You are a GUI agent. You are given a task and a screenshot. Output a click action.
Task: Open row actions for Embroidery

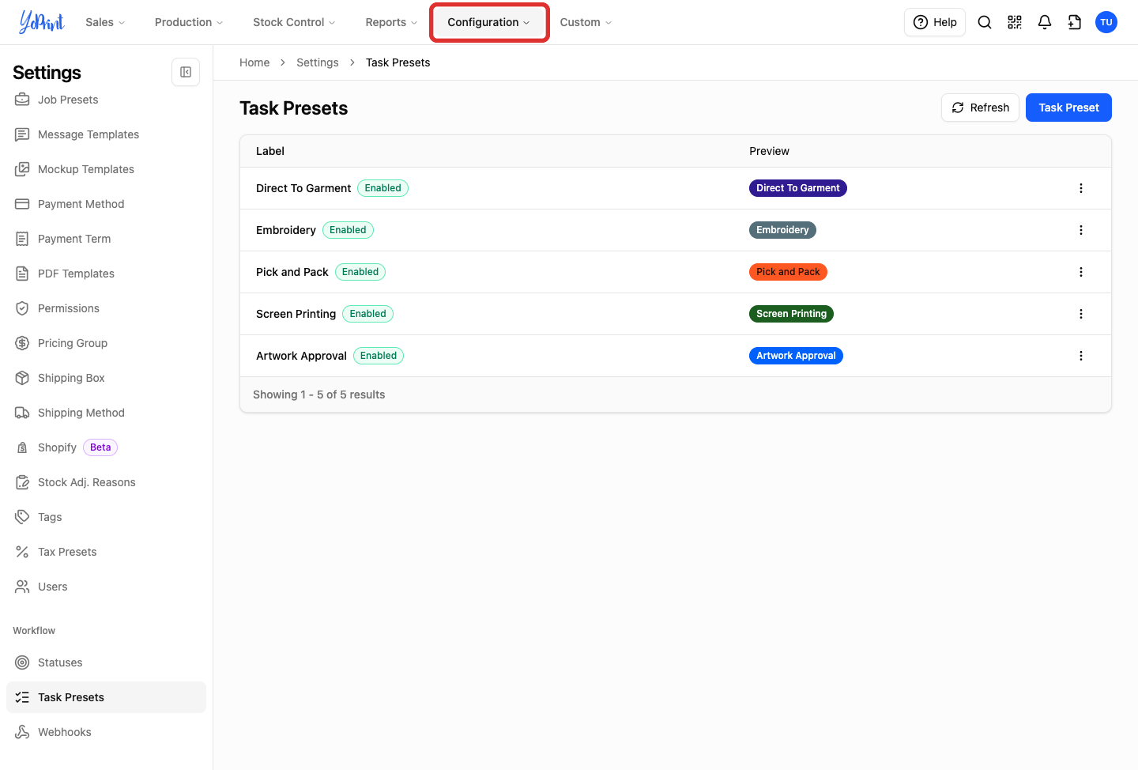click(1081, 230)
